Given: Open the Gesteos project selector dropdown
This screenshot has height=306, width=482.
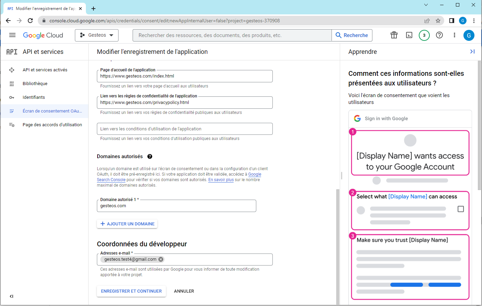Looking at the screenshot, I should coord(97,35).
